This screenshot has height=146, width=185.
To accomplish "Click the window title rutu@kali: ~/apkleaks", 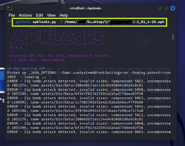I will 85,8.
